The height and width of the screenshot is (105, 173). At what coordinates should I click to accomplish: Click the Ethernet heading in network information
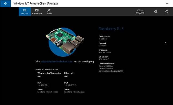click(x=69, y=73)
